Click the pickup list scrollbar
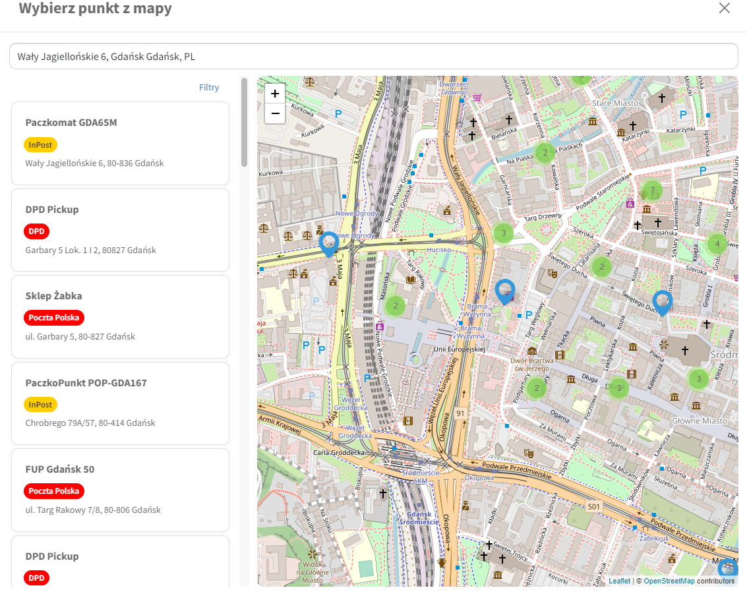This screenshot has height=594, width=747. click(244, 123)
